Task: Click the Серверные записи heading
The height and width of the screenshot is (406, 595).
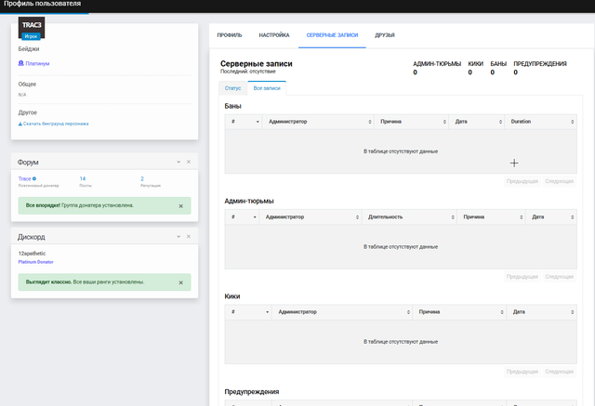Action: coord(257,64)
